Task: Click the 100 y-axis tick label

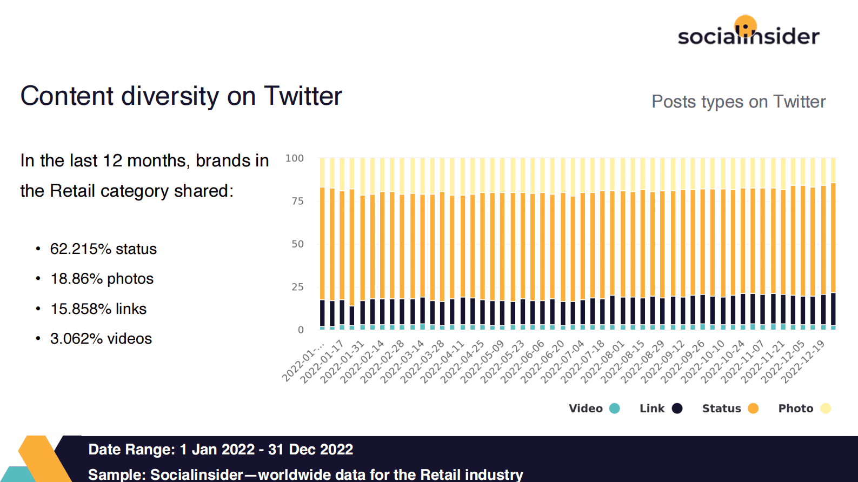Action: [x=295, y=158]
